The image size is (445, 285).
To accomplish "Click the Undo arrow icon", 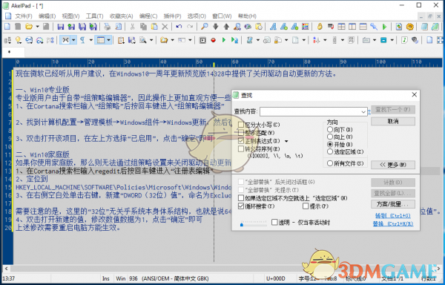I will tap(179, 27).
